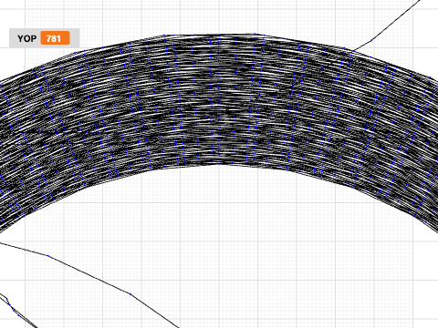The height and width of the screenshot is (328, 438).
Task: Click the second blue vertex on lower diagonal line
Action: coord(130,294)
